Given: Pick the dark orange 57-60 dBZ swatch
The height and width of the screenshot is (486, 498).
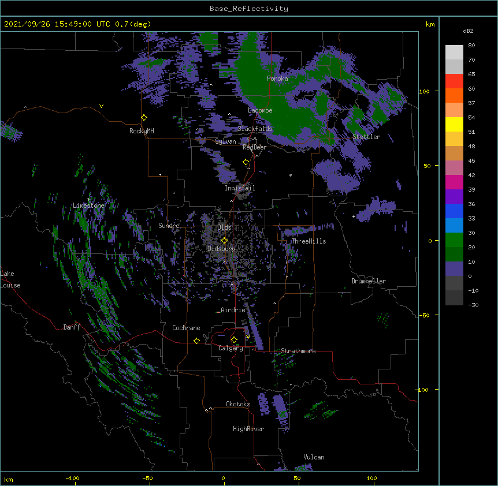Looking at the screenshot, I should click(x=454, y=95).
